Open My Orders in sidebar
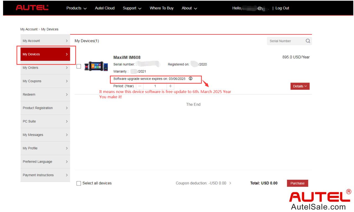 click(x=45, y=68)
